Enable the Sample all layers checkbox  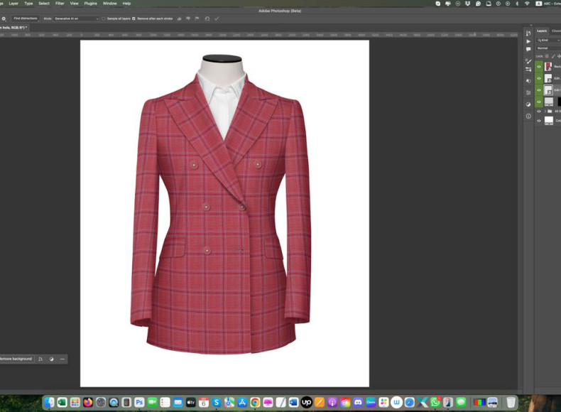click(104, 18)
